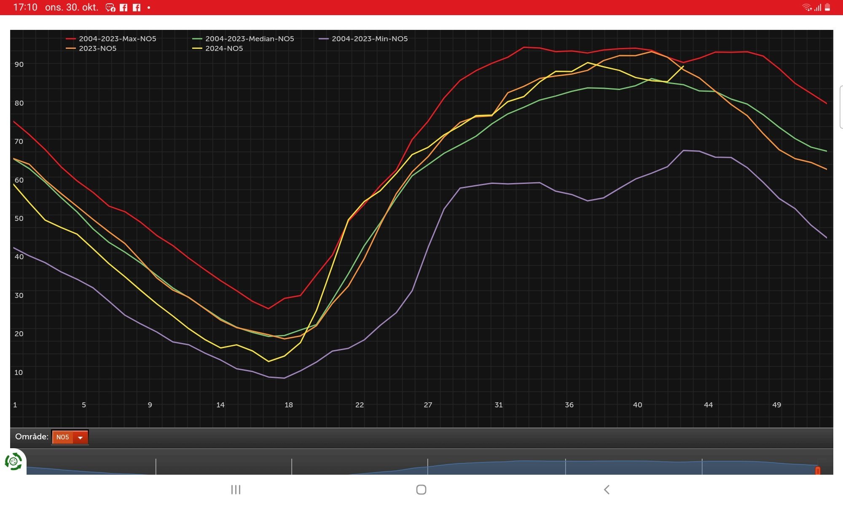The image size is (843, 505).
Task: Click the x-axis label 40
Action: pyautogui.click(x=637, y=405)
